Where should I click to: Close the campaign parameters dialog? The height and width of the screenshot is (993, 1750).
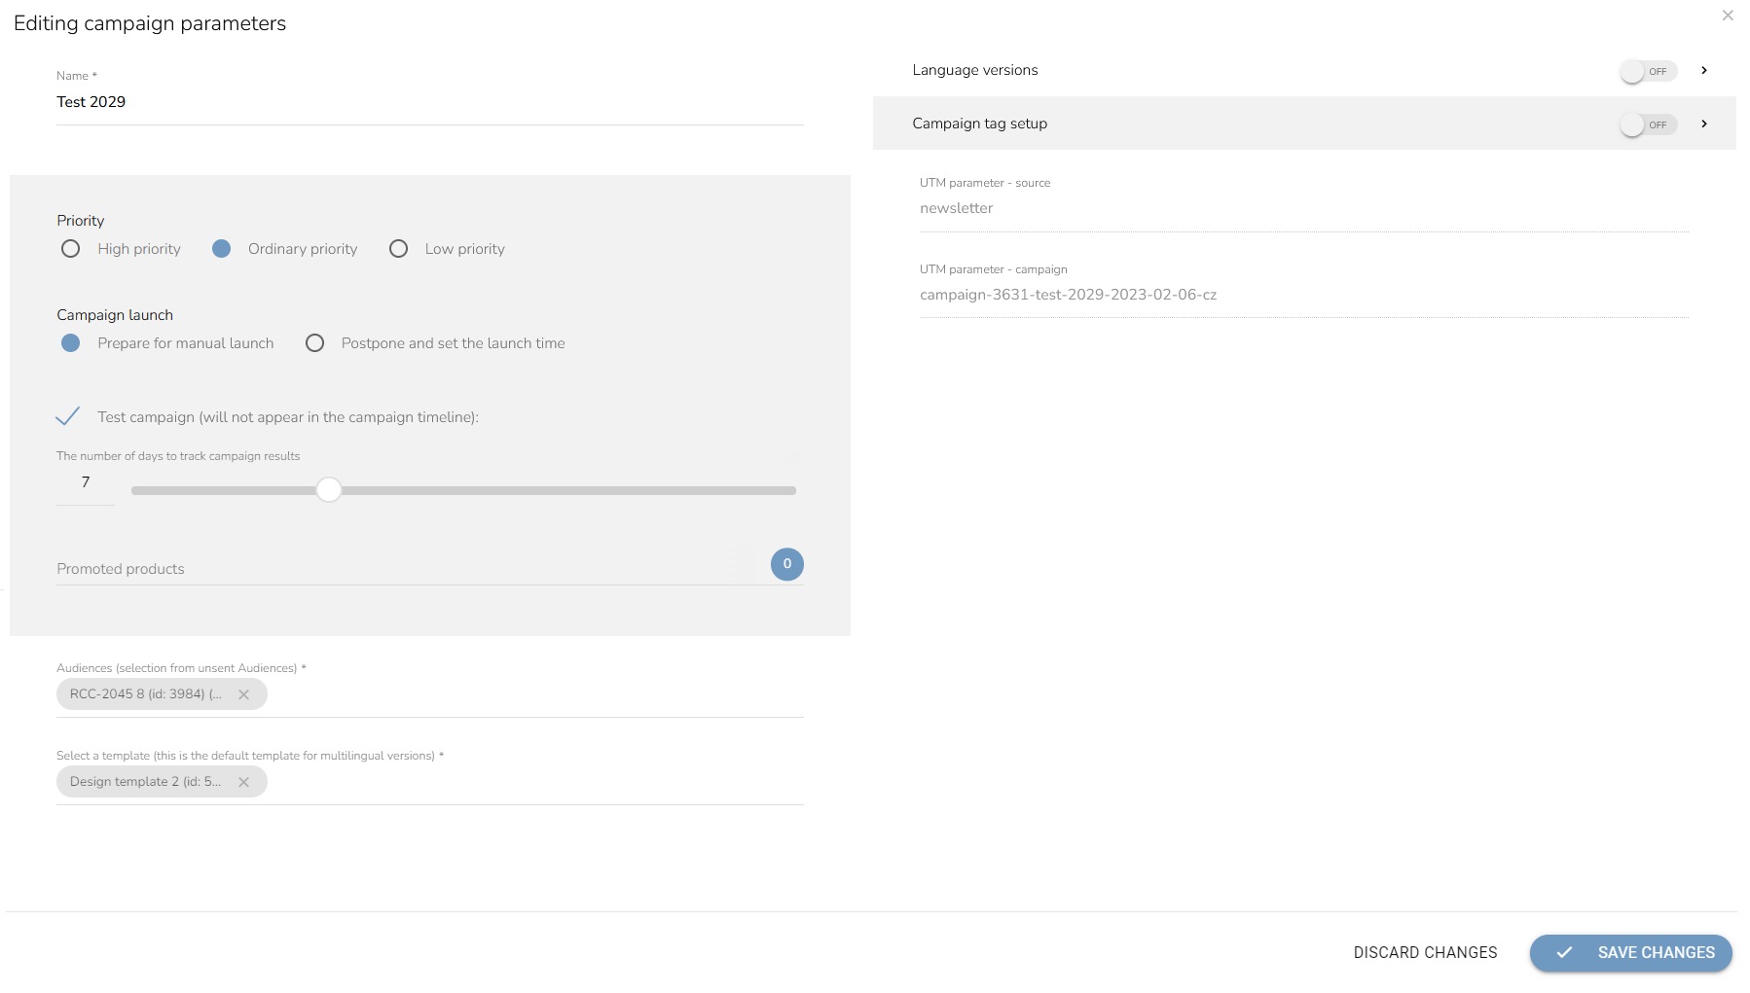pyautogui.click(x=1728, y=16)
